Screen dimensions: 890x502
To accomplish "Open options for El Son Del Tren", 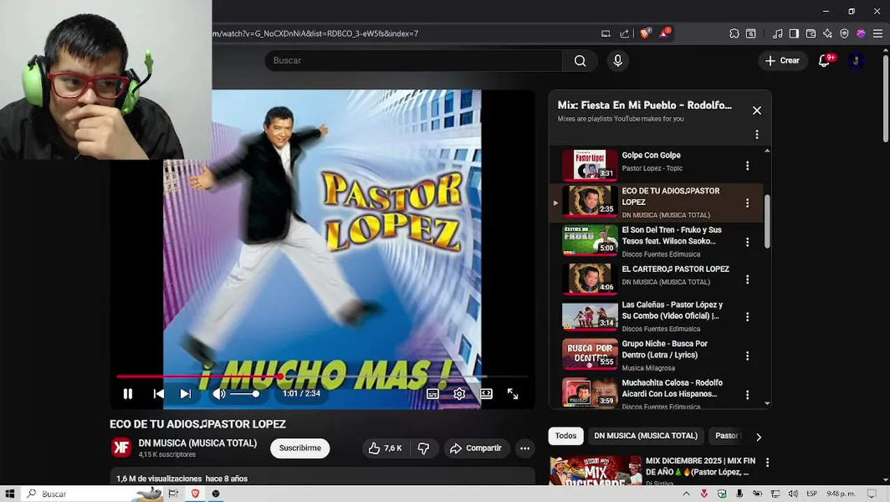I will click(x=747, y=242).
